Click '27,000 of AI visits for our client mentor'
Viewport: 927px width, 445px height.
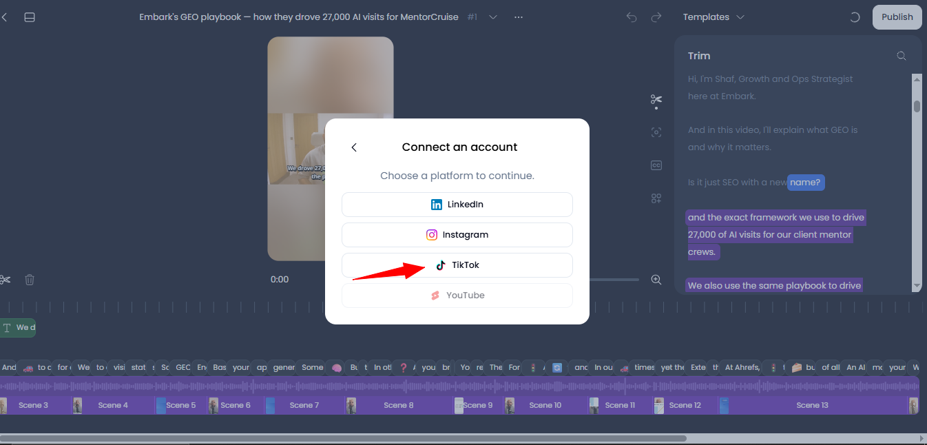tap(769, 235)
